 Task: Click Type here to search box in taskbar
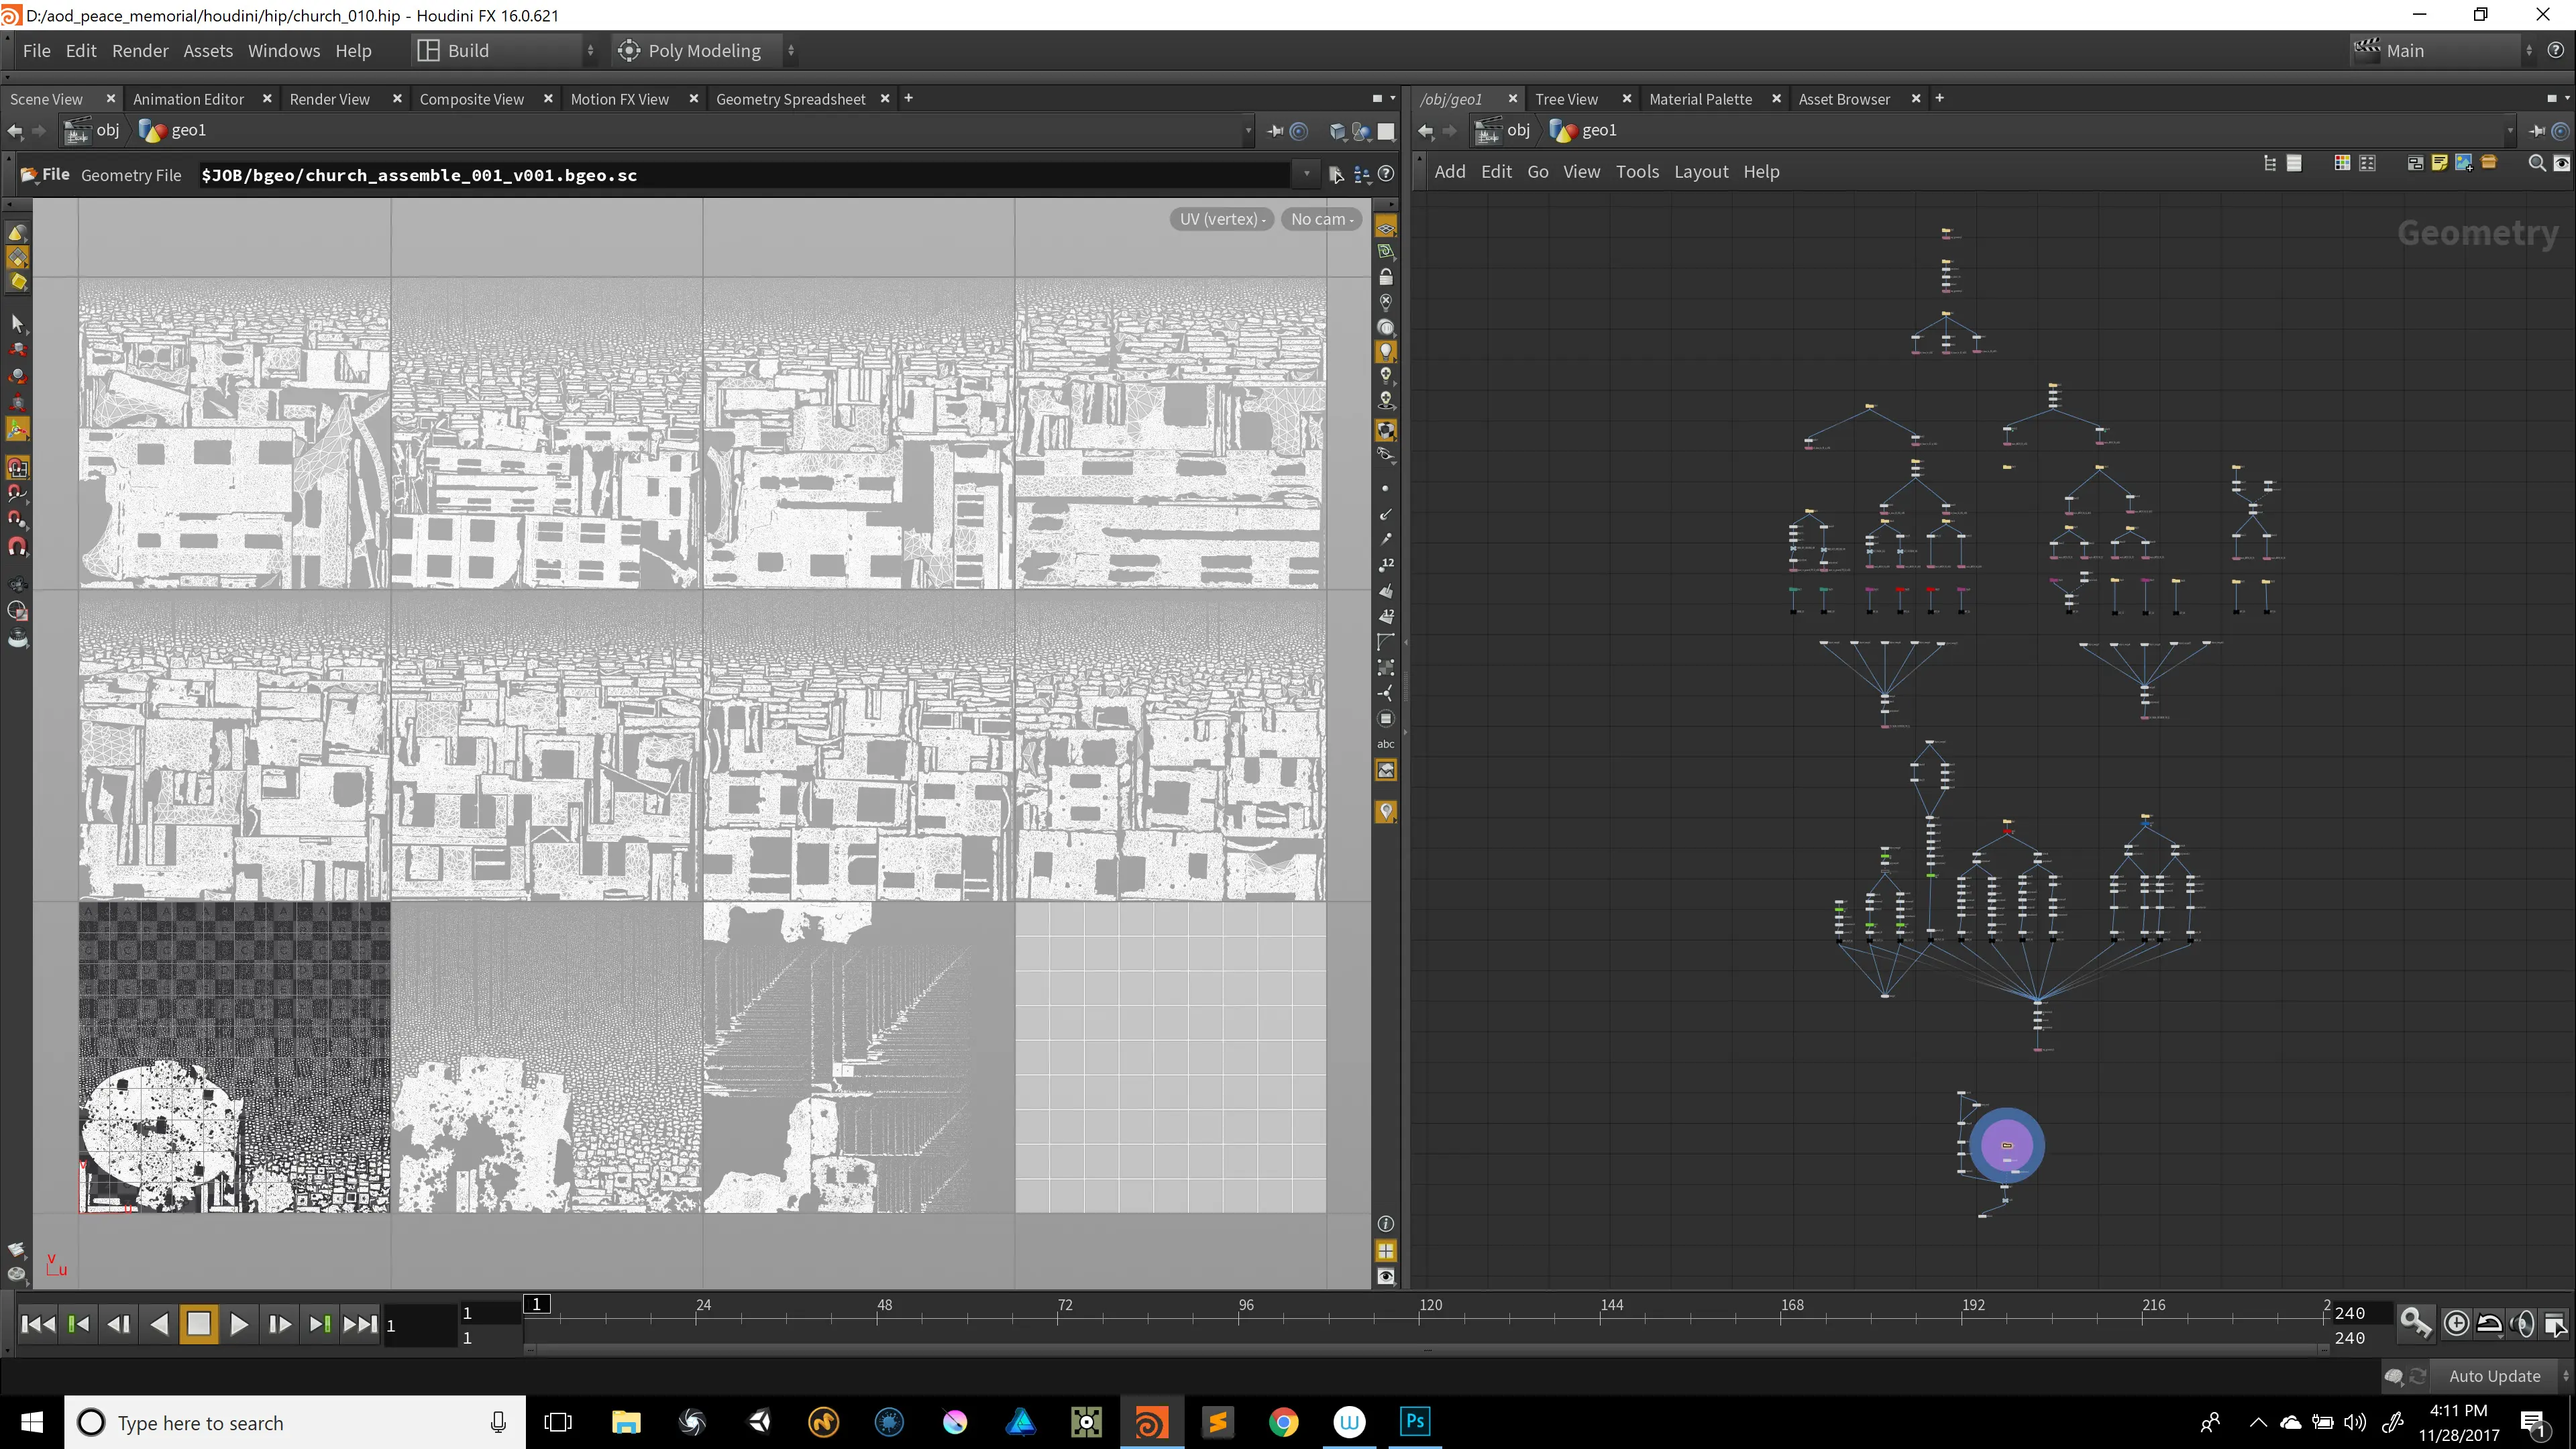(295, 1422)
